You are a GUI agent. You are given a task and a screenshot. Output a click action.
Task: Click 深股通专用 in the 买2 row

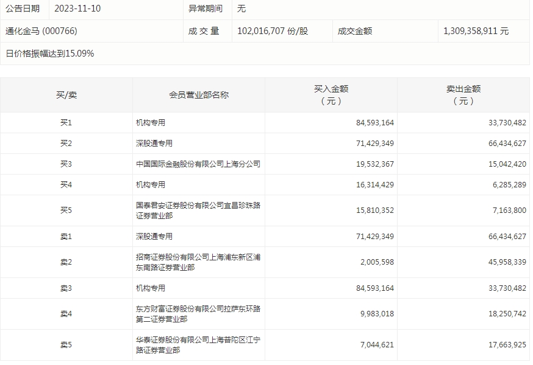coord(154,143)
